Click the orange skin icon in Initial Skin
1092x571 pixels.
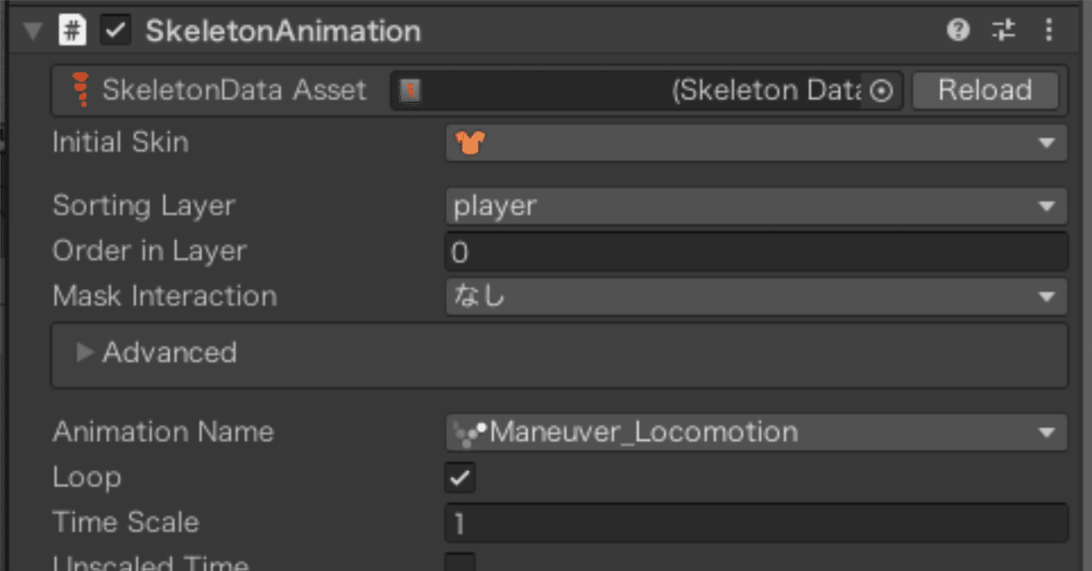pos(468,142)
